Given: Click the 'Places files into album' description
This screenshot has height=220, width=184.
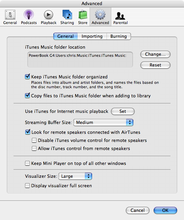Looking at the screenshot, I should click(x=95, y=85).
